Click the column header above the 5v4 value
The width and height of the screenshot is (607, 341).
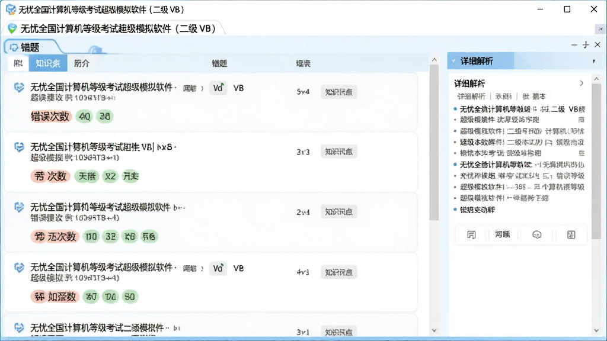[303, 63]
